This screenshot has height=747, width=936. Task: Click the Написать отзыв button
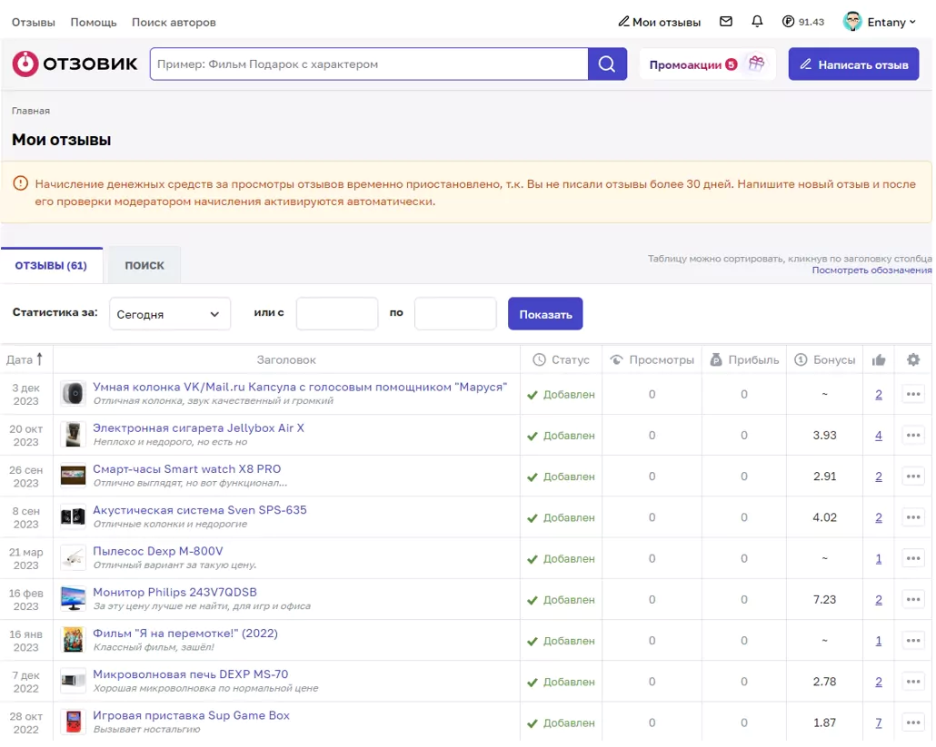point(853,64)
